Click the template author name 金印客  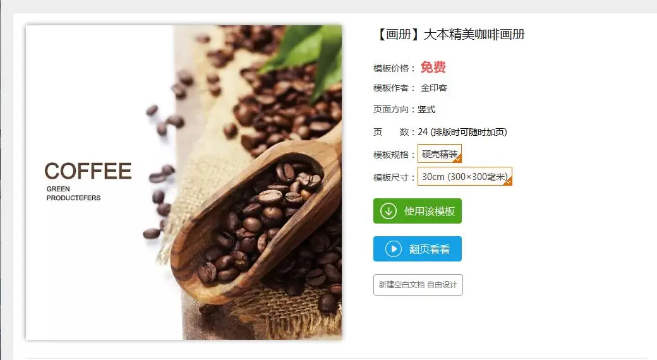(x=433, y=88)
